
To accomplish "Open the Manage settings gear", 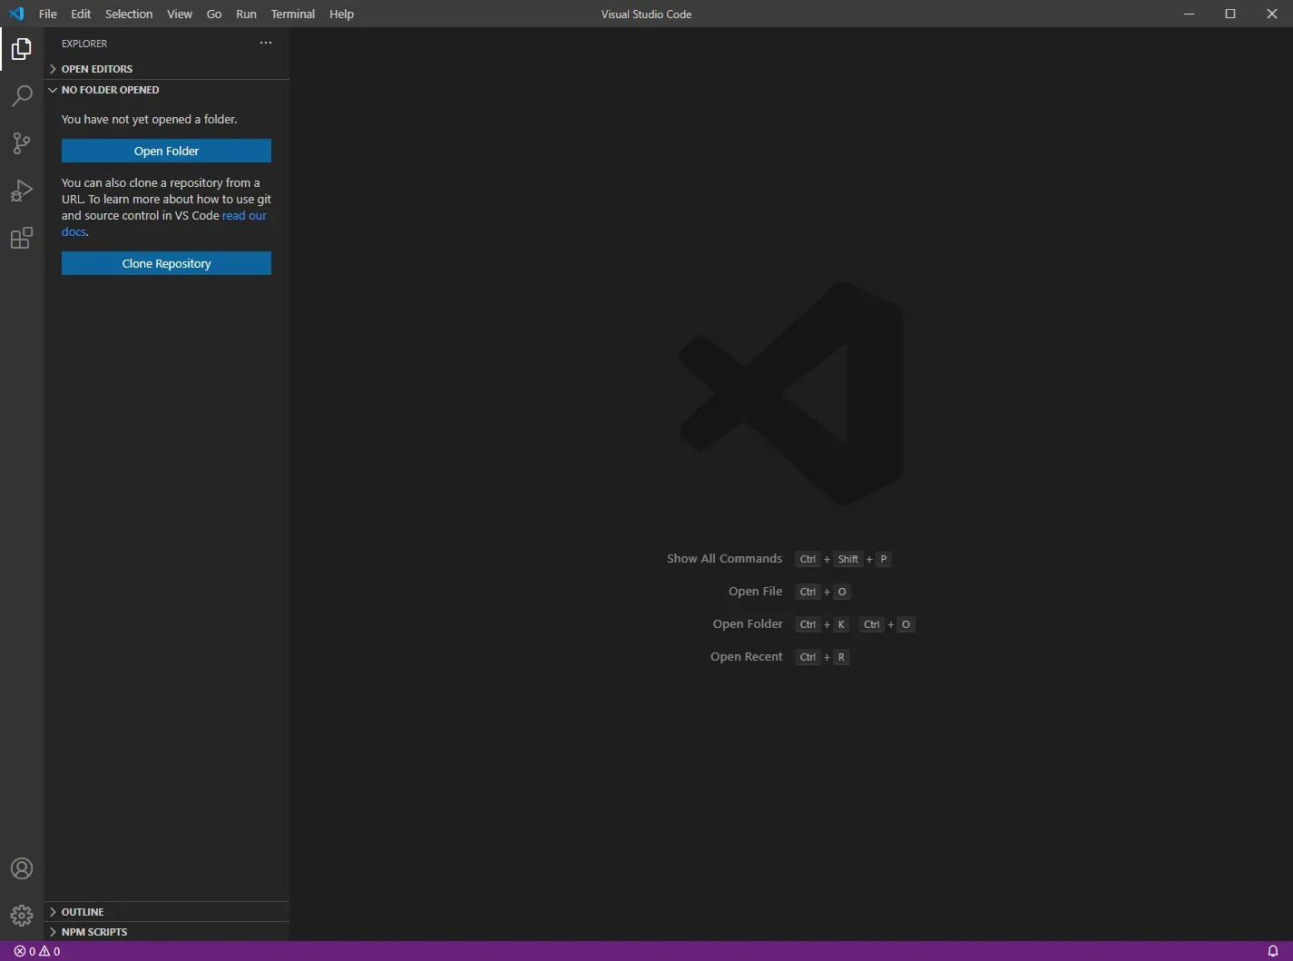I will 21,916.
